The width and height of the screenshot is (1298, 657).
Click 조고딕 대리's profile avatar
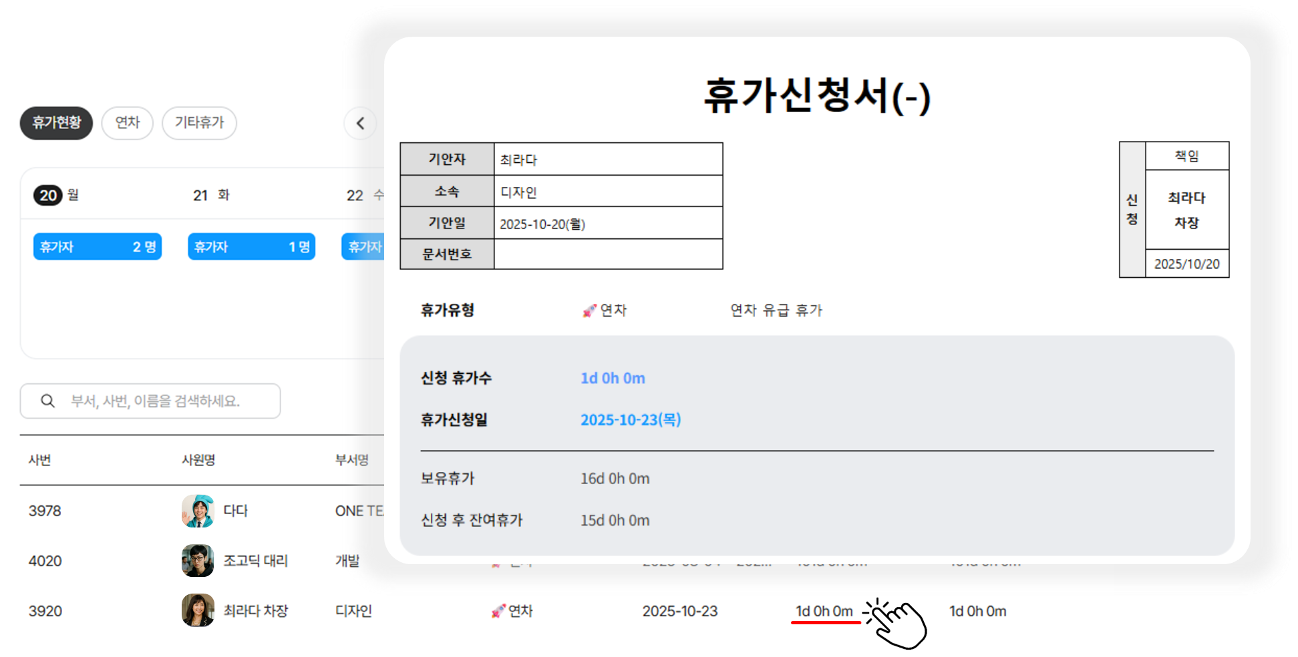[198, 561]
